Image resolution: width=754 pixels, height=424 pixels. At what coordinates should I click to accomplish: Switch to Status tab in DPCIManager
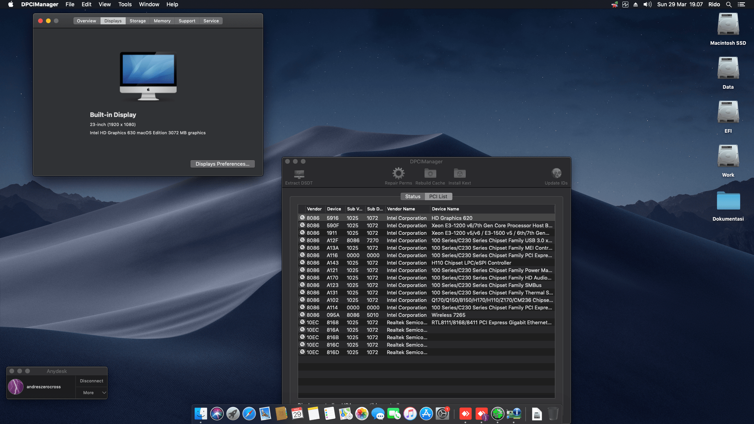coord(412,197)
